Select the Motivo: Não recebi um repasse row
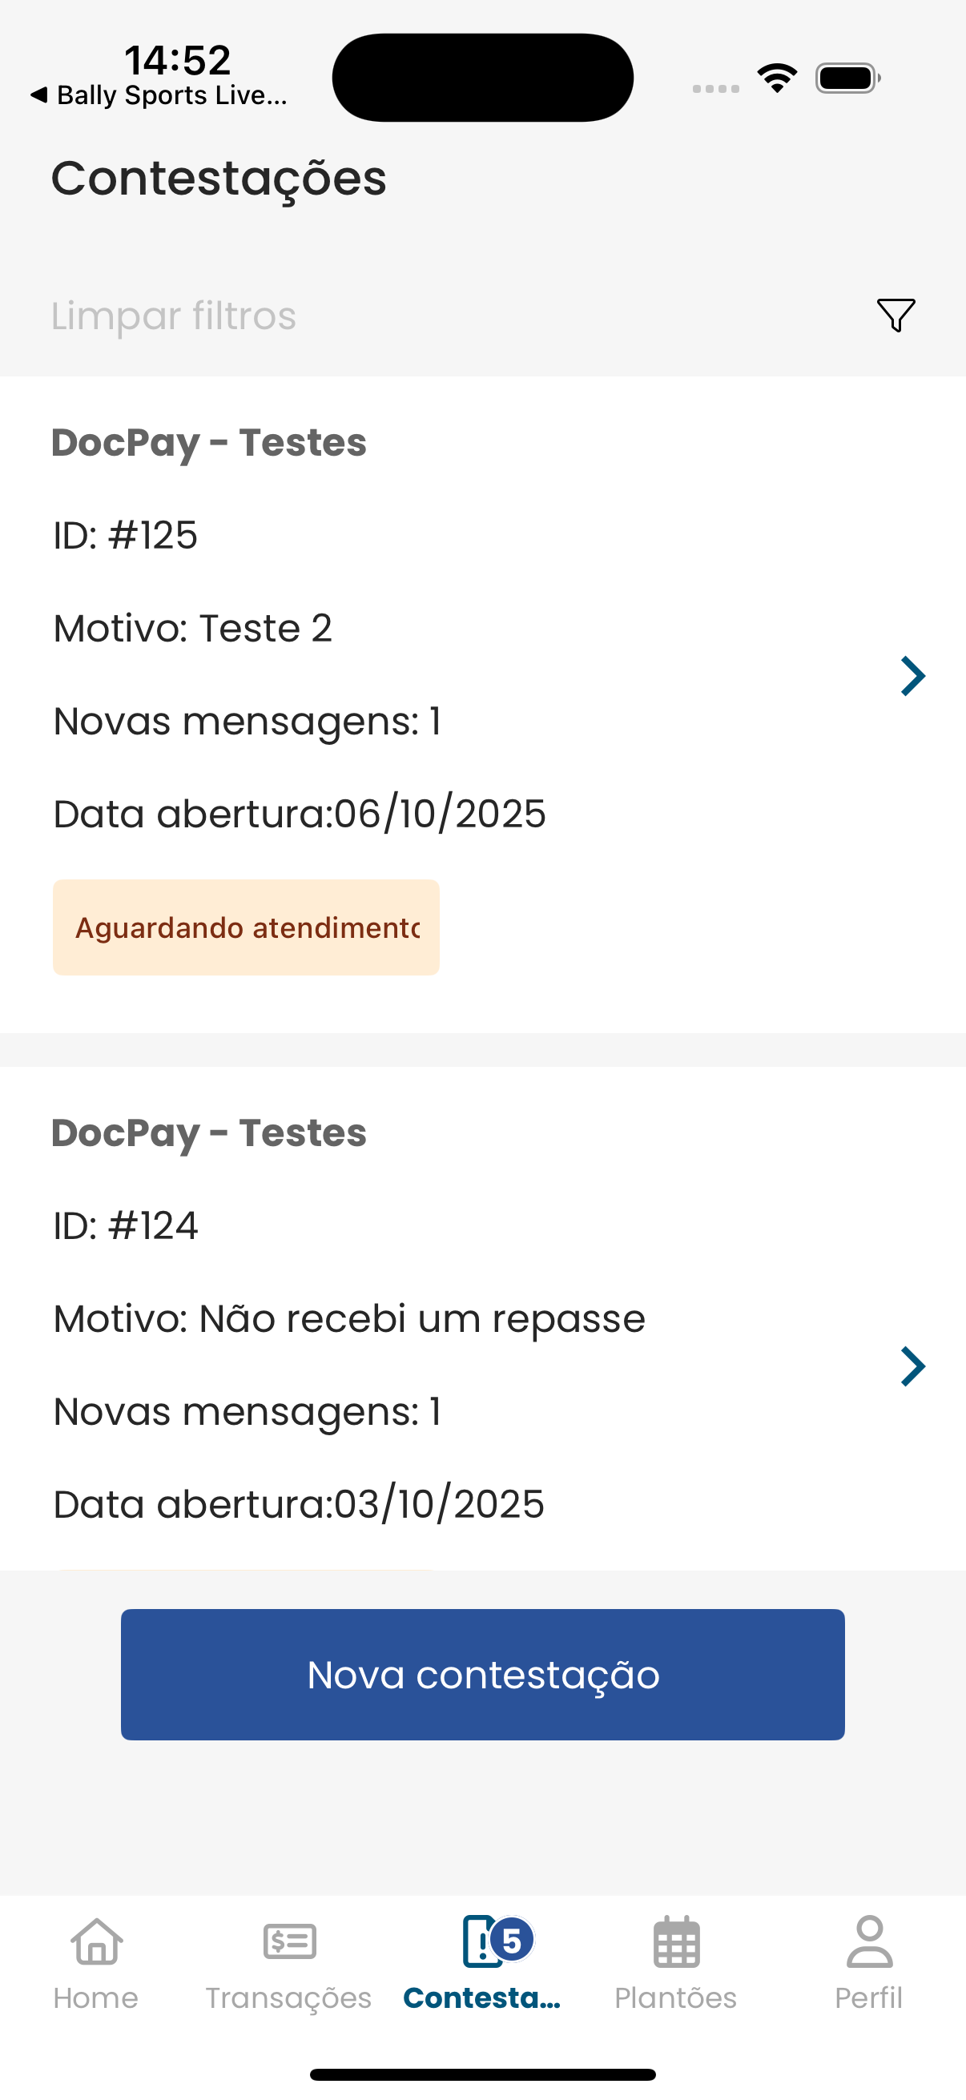966x2100 pixels. (x=349, y=1318)
